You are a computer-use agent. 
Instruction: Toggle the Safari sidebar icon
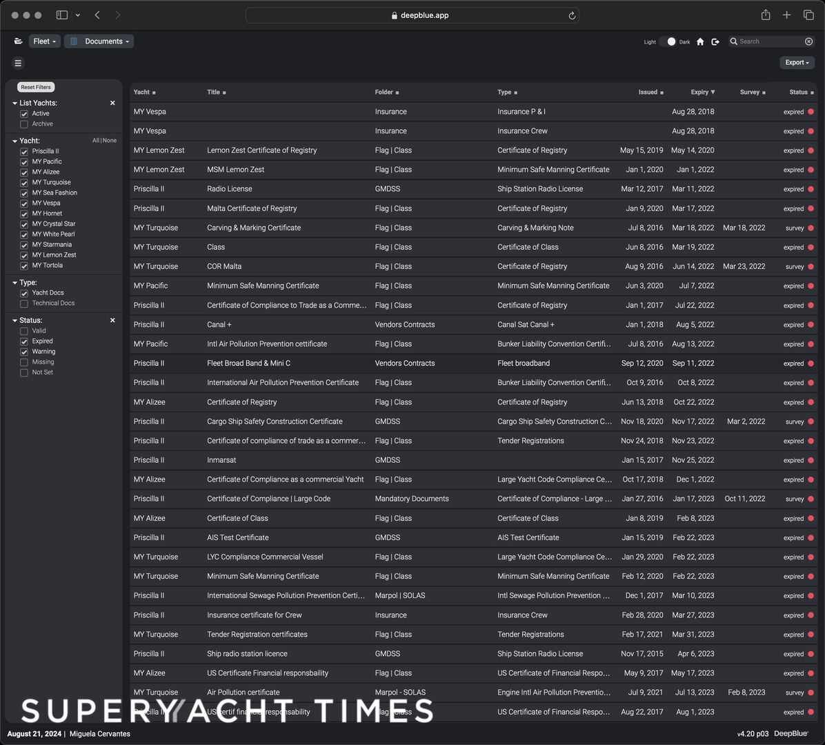click(x=62, y=14)
